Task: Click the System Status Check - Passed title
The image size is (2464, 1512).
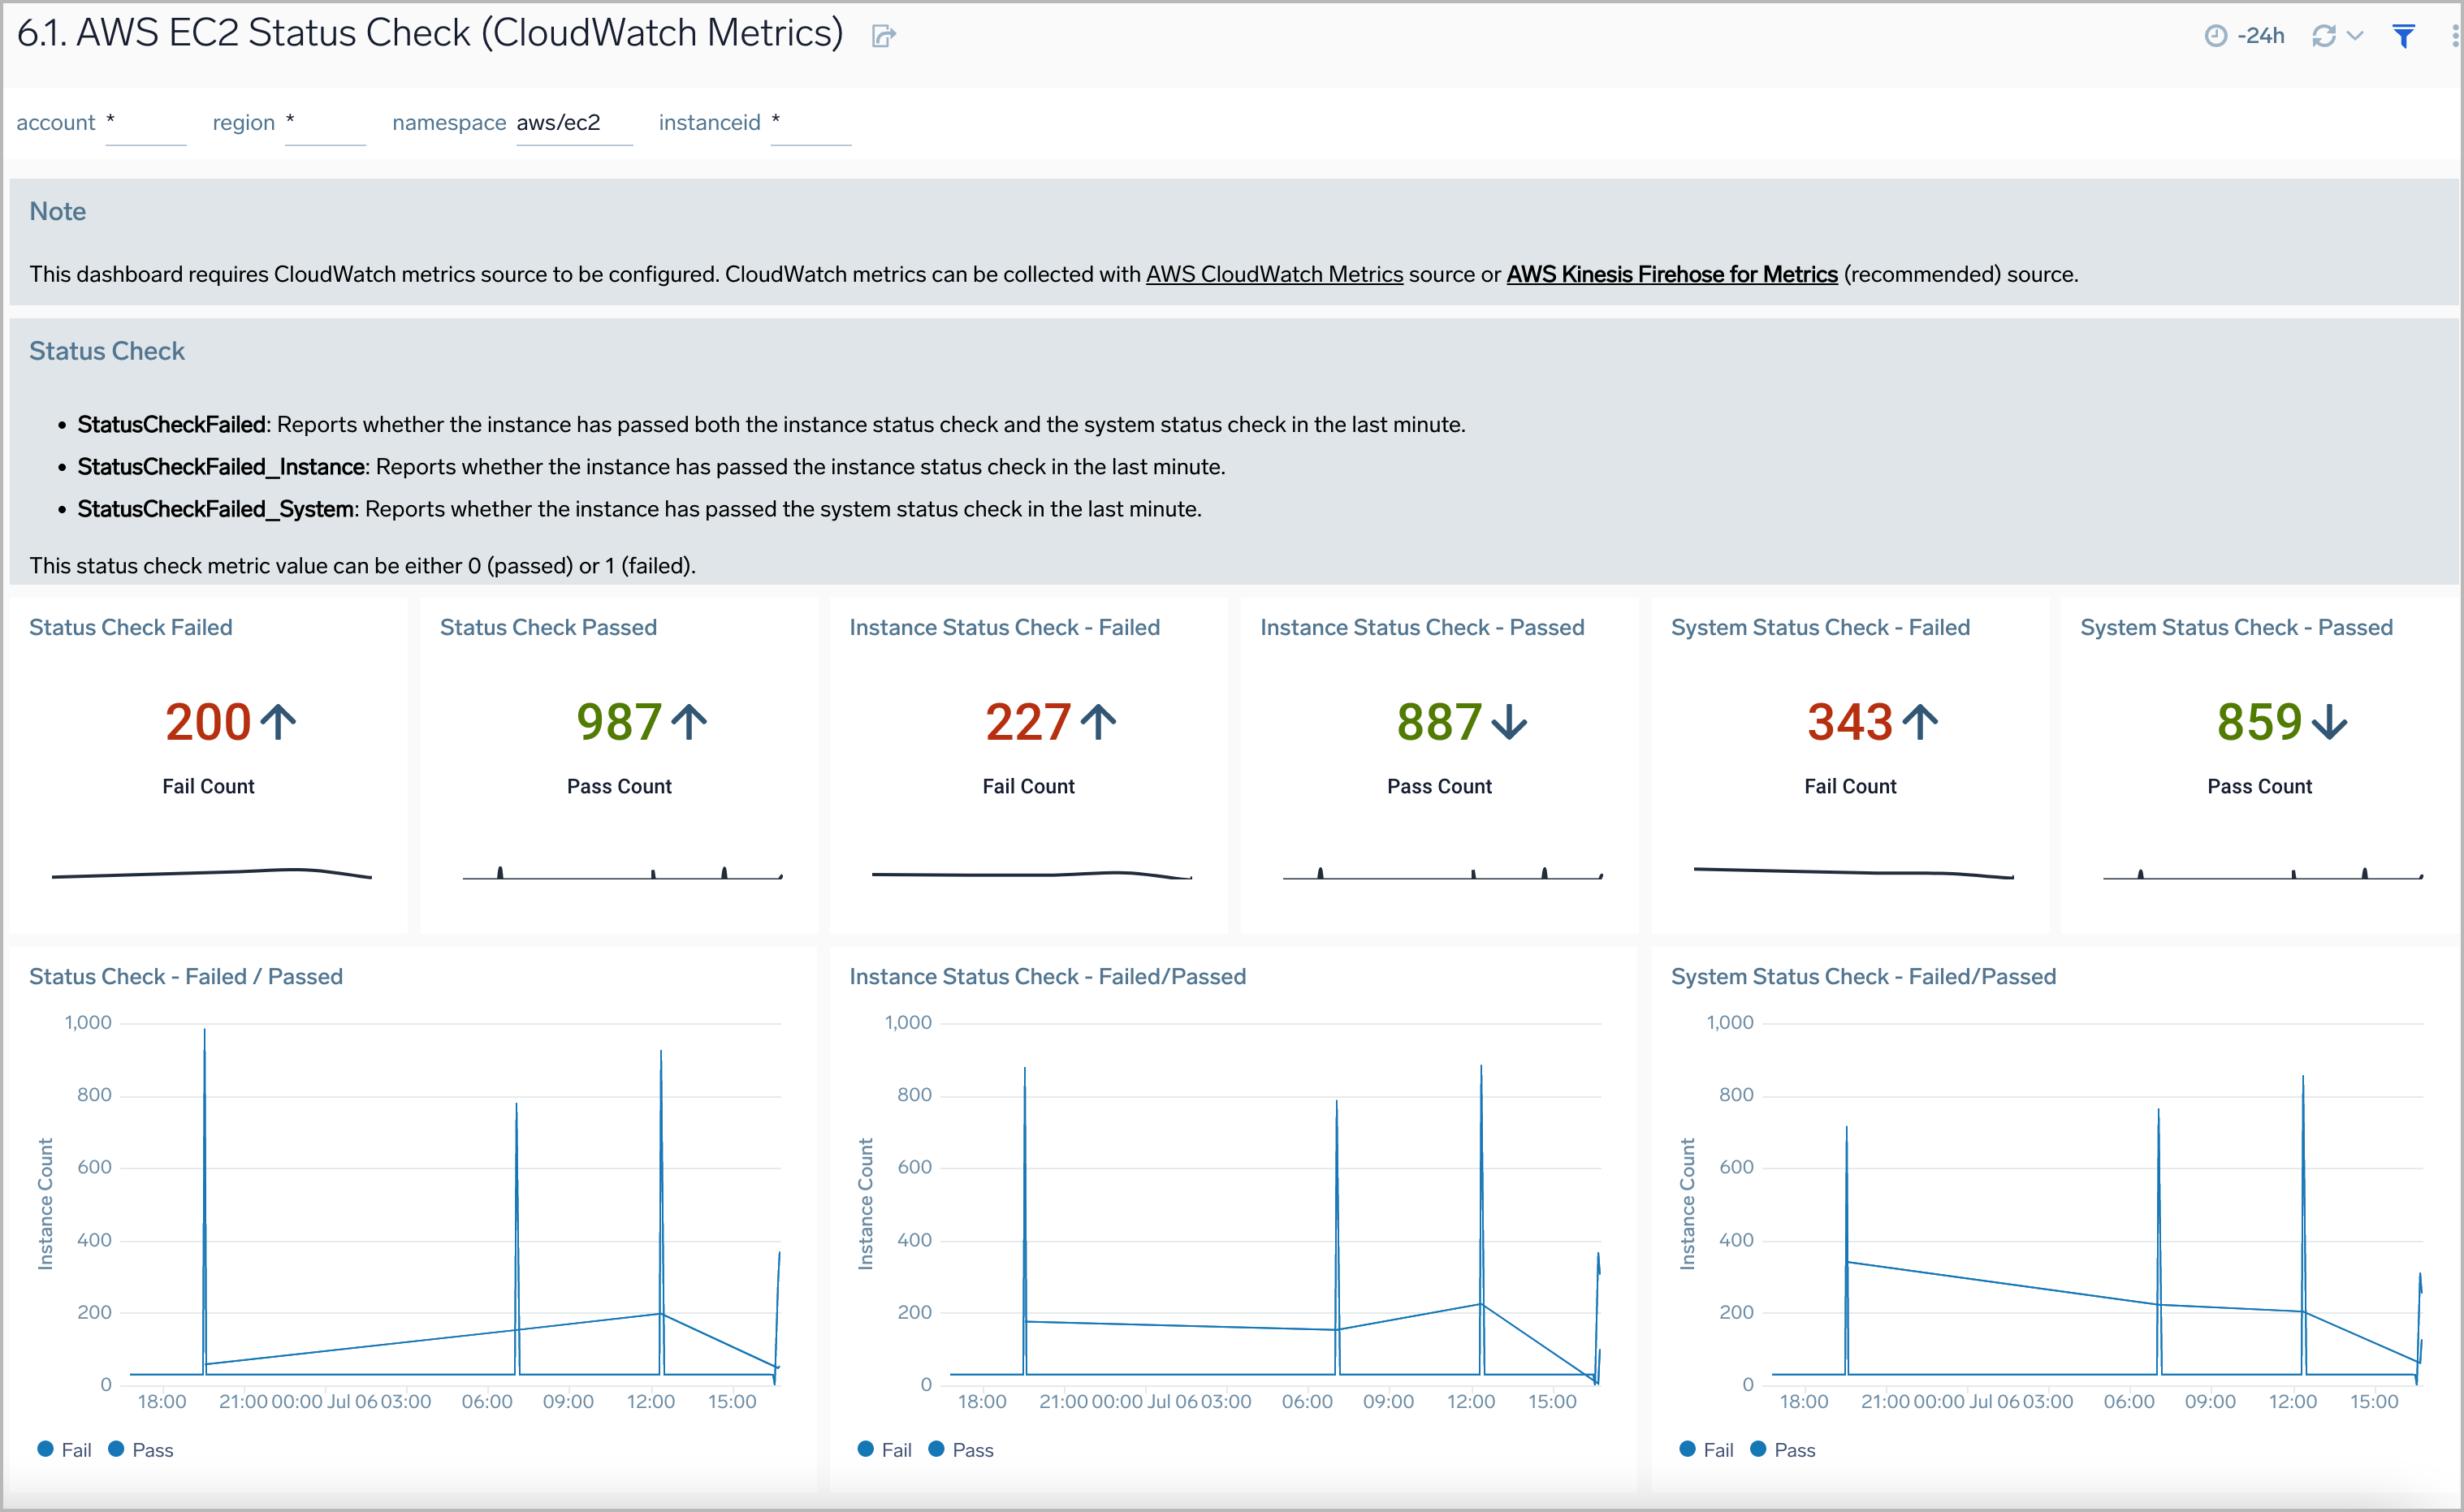Action: [2236, 627]
